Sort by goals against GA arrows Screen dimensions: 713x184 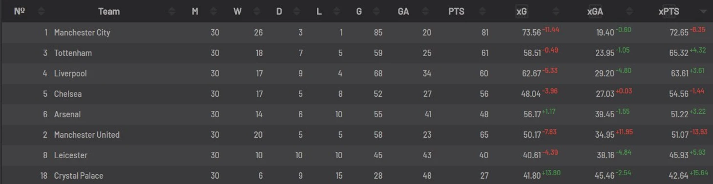tap(425, 11)
